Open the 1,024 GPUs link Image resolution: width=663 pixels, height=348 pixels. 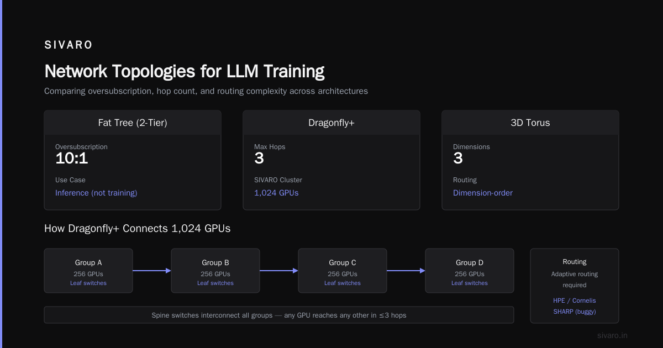pos(276,193)
